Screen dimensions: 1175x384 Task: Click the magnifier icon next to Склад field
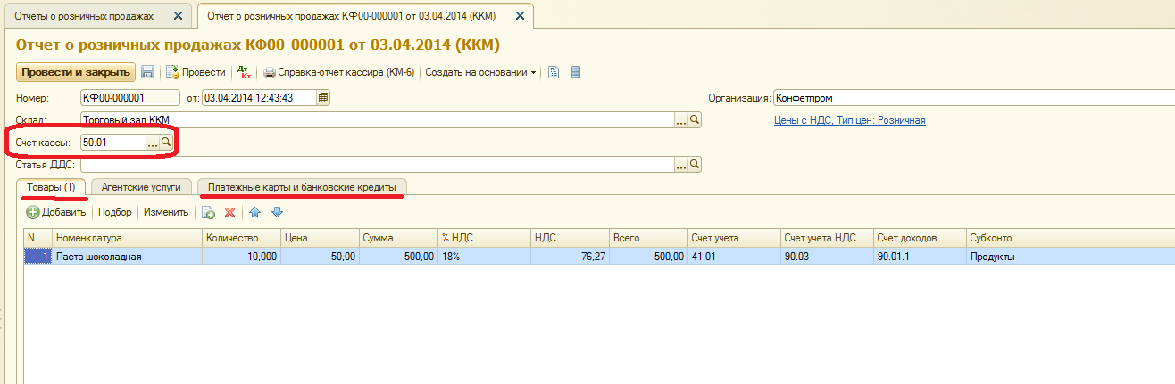click(695, 119)
